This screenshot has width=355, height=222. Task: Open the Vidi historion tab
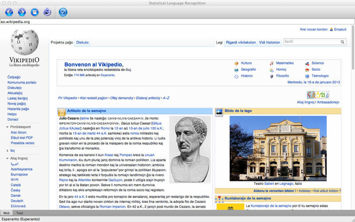tap(269, 42)
